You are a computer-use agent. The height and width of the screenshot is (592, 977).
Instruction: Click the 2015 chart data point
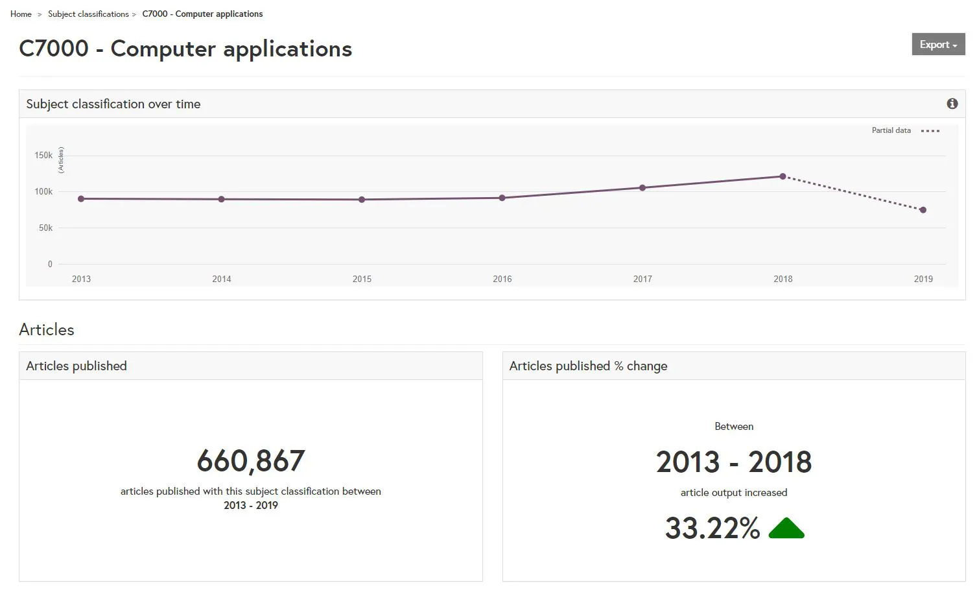[x=362, y=200]
